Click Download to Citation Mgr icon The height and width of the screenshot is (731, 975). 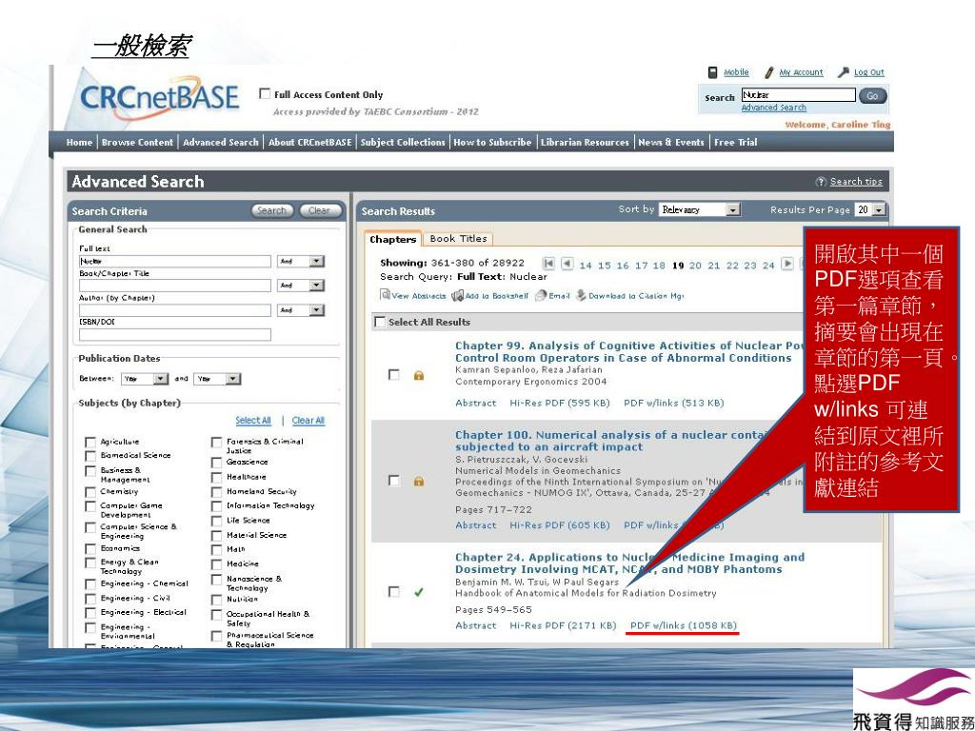point(581,295)
